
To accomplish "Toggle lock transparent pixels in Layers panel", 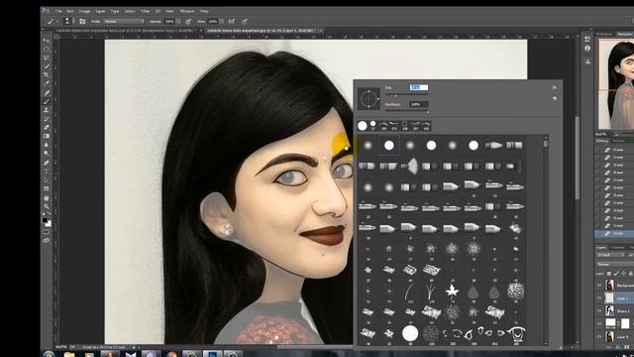I will (x=609, y=274).
